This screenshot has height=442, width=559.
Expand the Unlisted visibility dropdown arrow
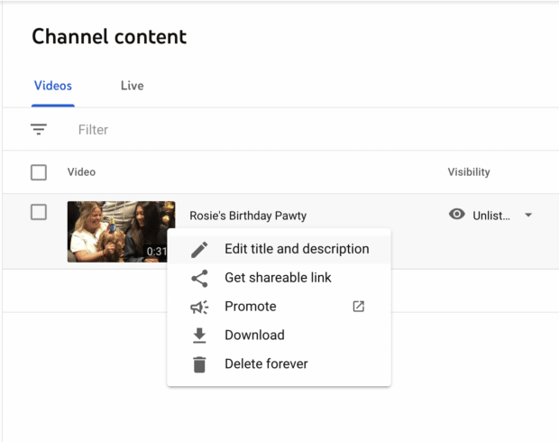528,216
